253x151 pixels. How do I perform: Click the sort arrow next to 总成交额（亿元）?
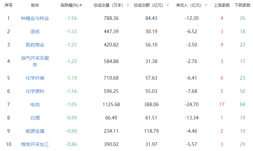pyautogui.click(x=167, y=5)
